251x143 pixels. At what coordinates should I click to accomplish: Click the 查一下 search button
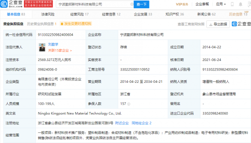pos(141,4)
